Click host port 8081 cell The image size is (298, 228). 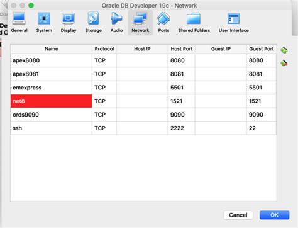pyautogui.click(x=182, y=74)
